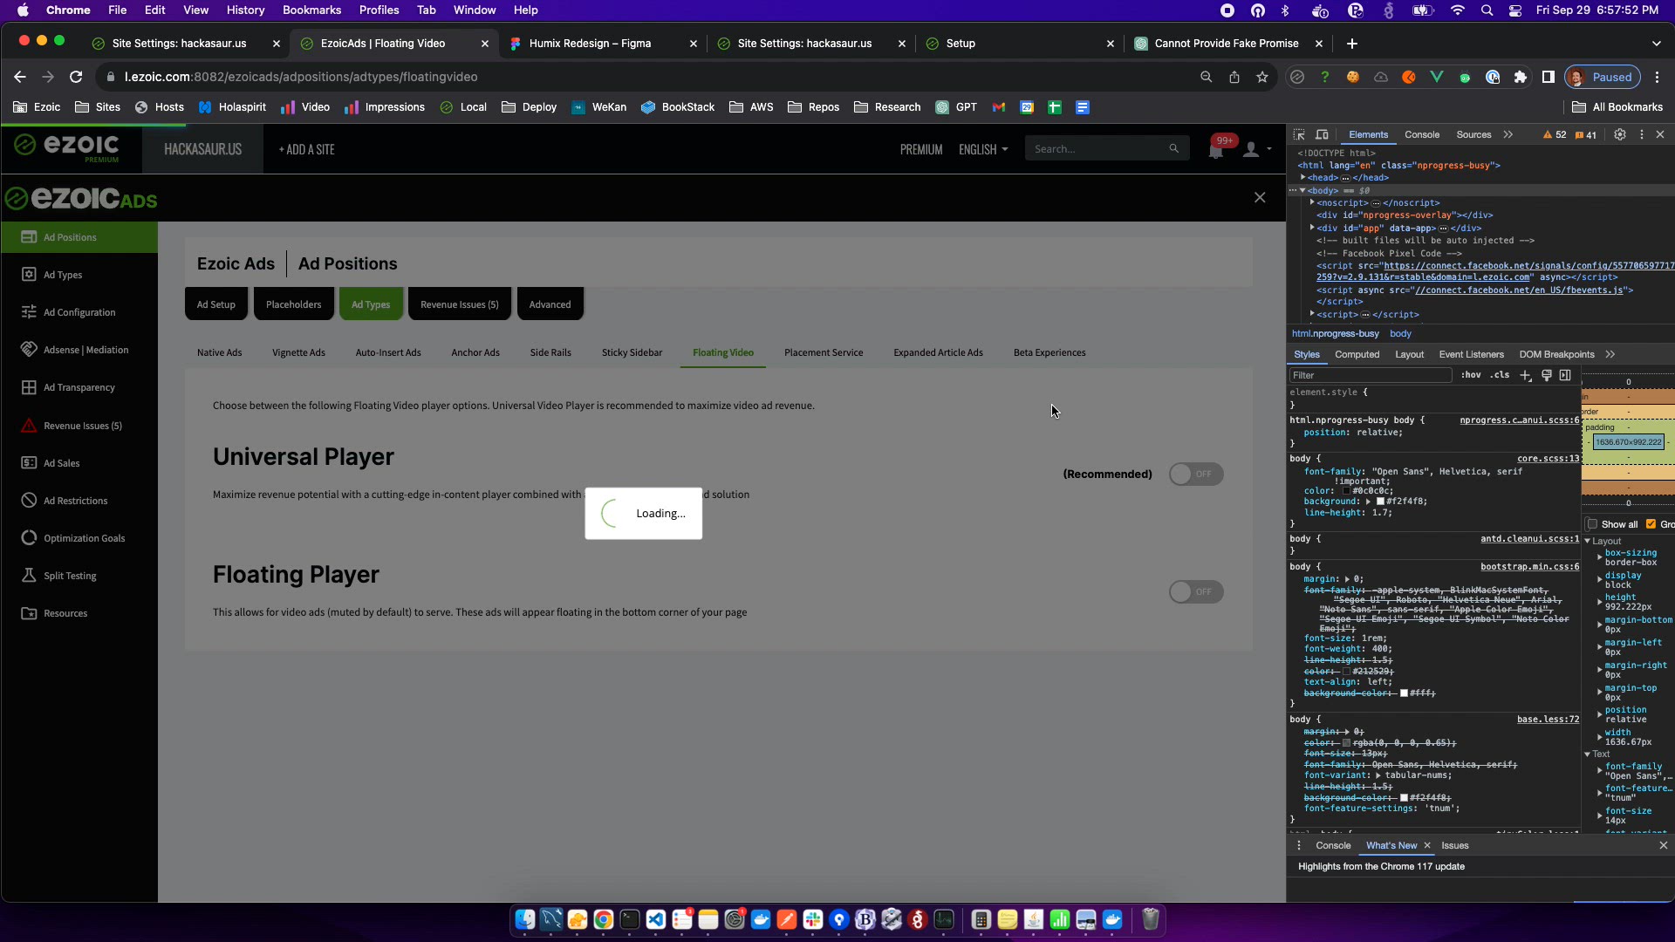The height and width of the screenshot is (942, 1675).
Task: Open Ad Restrictions in the sidebar
Action: 75,501
